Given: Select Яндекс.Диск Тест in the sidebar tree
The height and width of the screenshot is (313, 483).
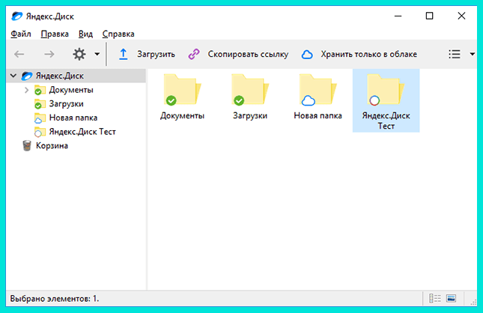Looking at the screenshot, I should pos(82,132).
